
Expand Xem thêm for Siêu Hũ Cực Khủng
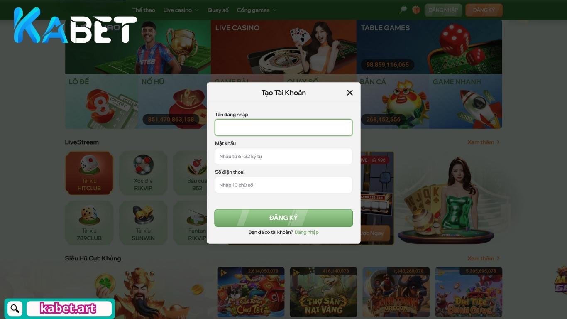click(484, 258)
